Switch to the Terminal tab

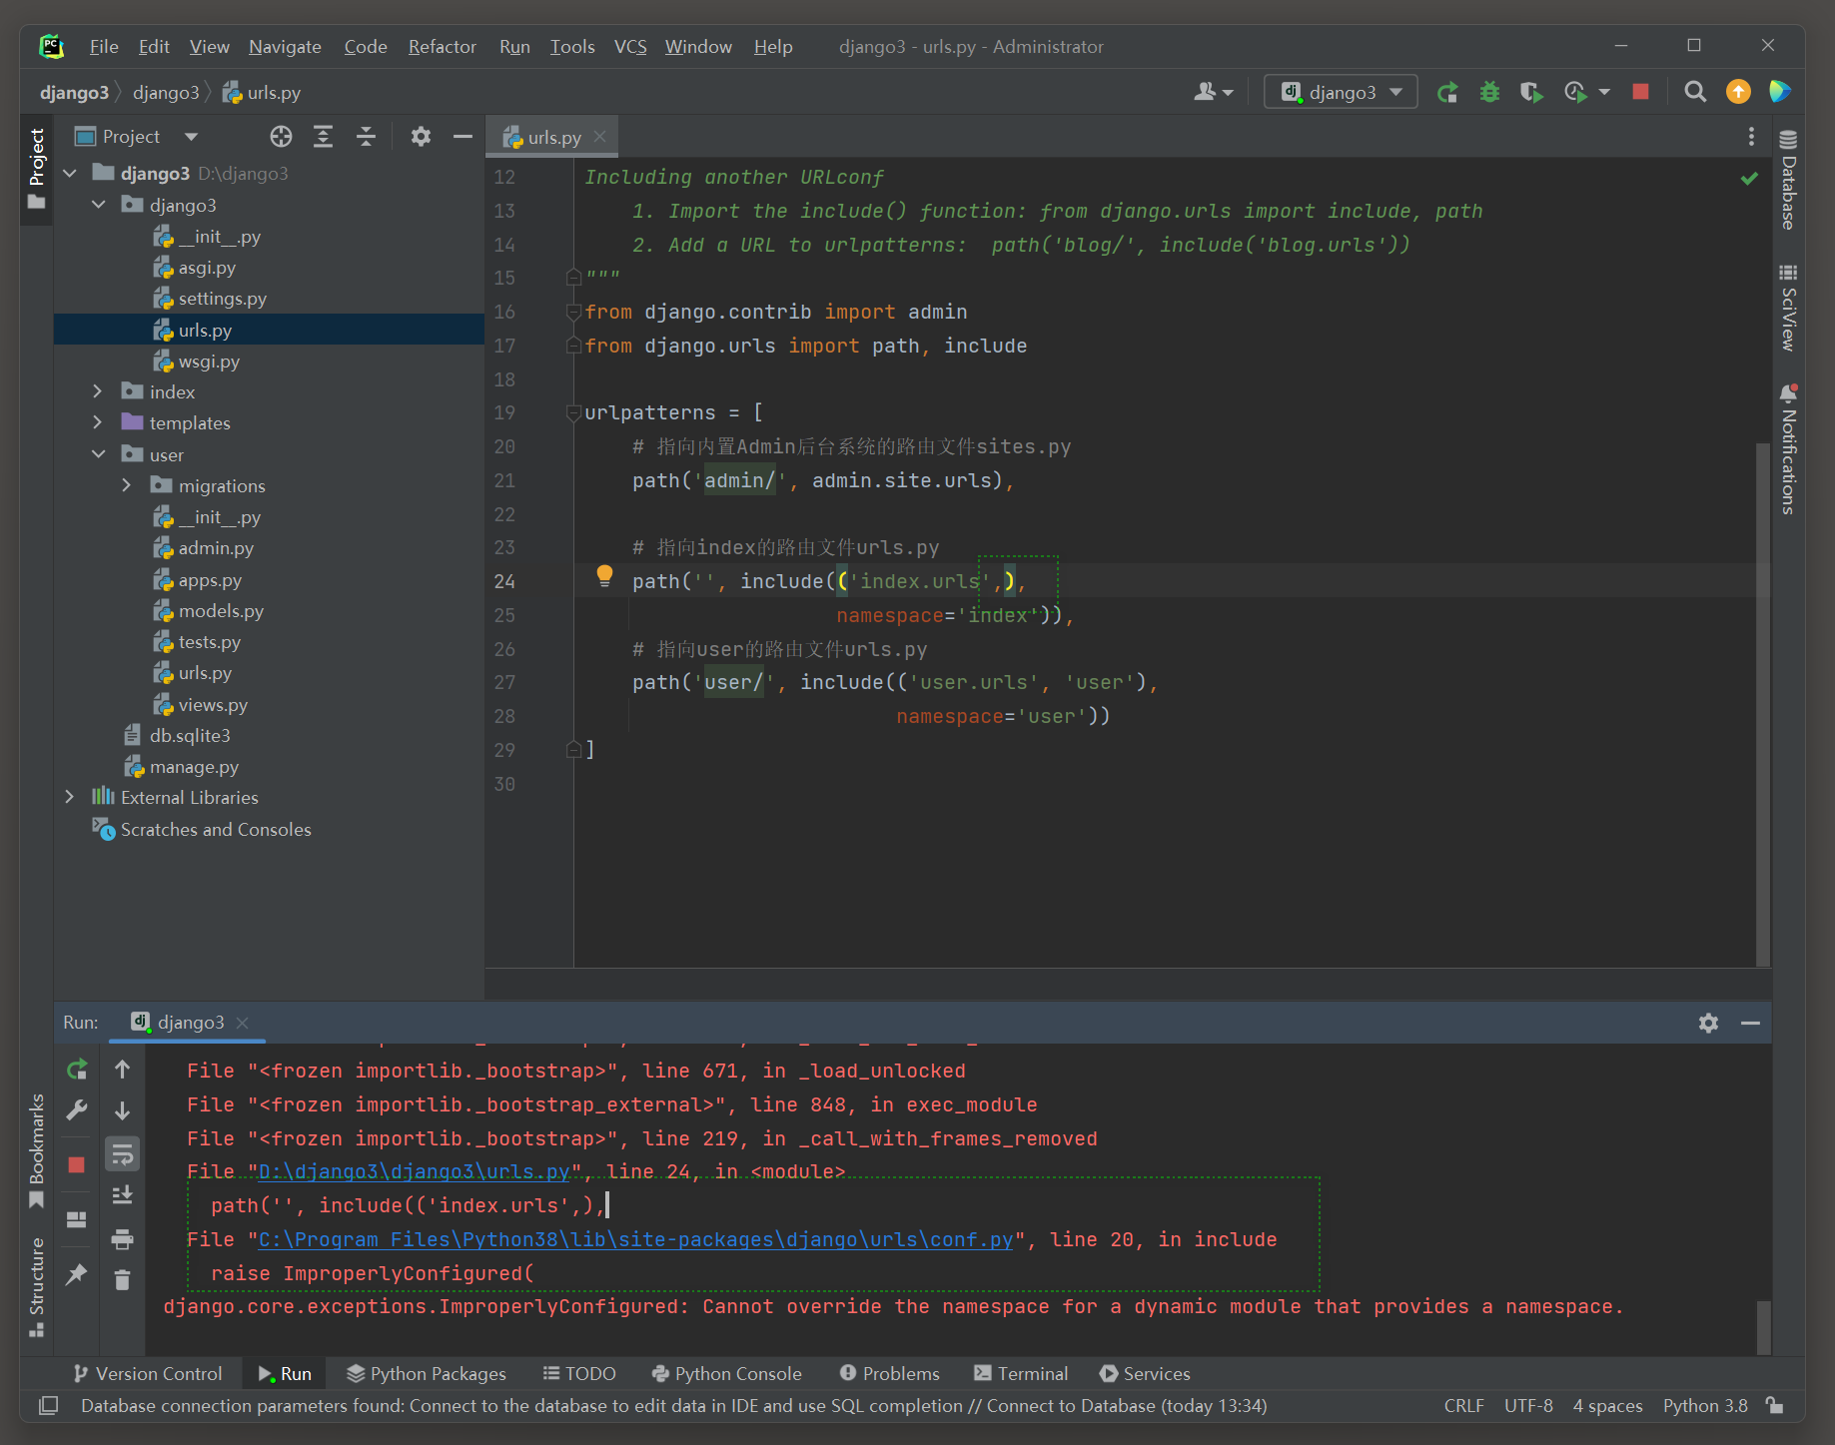1021,1373
